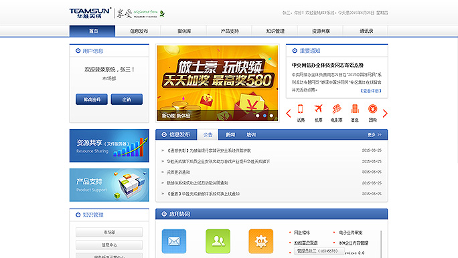458x258 pixels.
Task: Open the 资源共享 navigation menu
Action: click(x=321, y=31)
